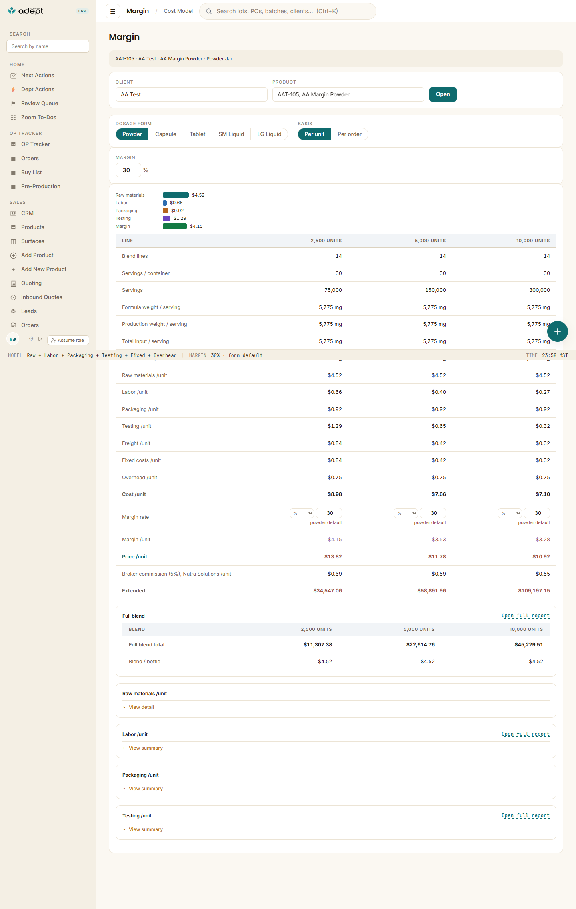The width and height of the screenshot is (576, 909).
Task: Open full report for Labor /unit
Action: click(x=526, y=734)
